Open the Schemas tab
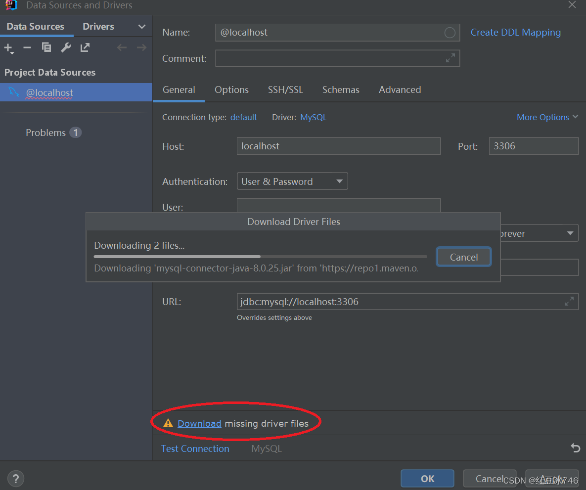The width and height of the screenshot is (586, 490). click(341, 89)
